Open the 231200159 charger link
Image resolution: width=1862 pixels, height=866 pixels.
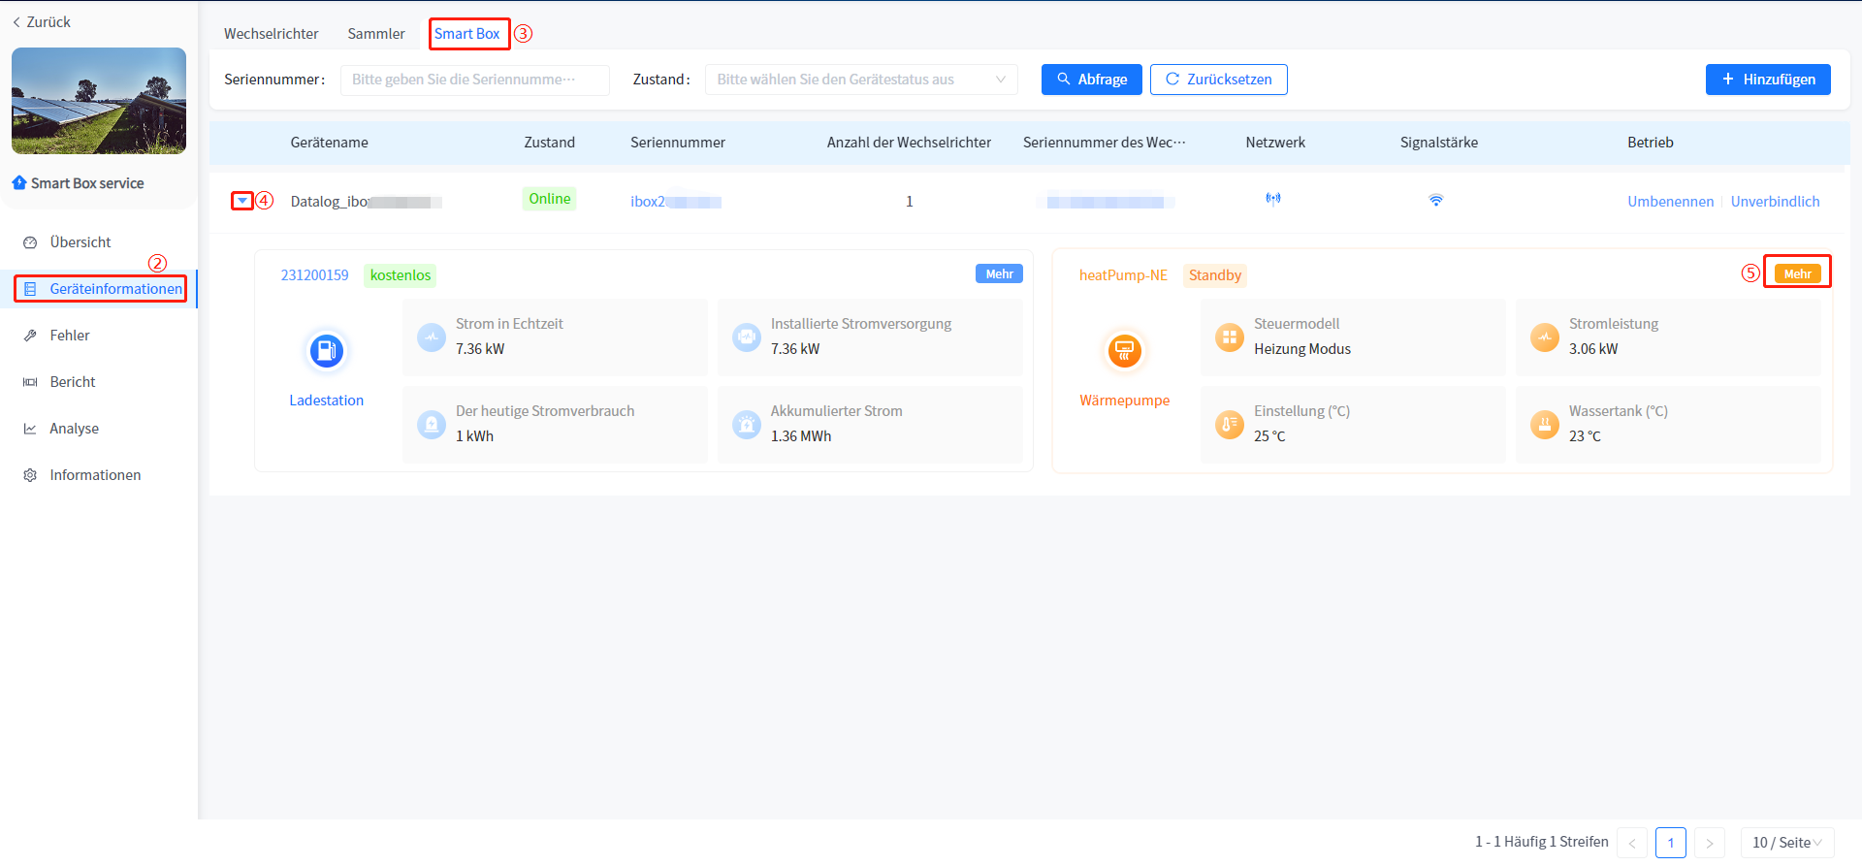point(315,275)
